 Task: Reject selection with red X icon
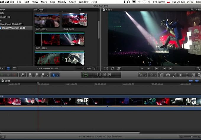pyautogui.click(x=14, y=75)
